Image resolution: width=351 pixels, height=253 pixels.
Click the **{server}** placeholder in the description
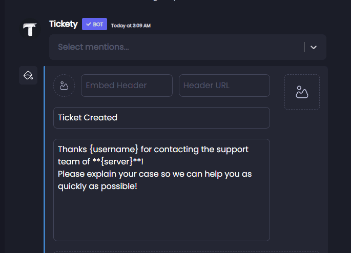click(x=117, y=161)
